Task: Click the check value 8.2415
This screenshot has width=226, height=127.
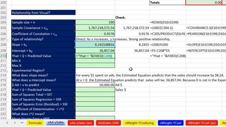Action: [x=144, y=45]
